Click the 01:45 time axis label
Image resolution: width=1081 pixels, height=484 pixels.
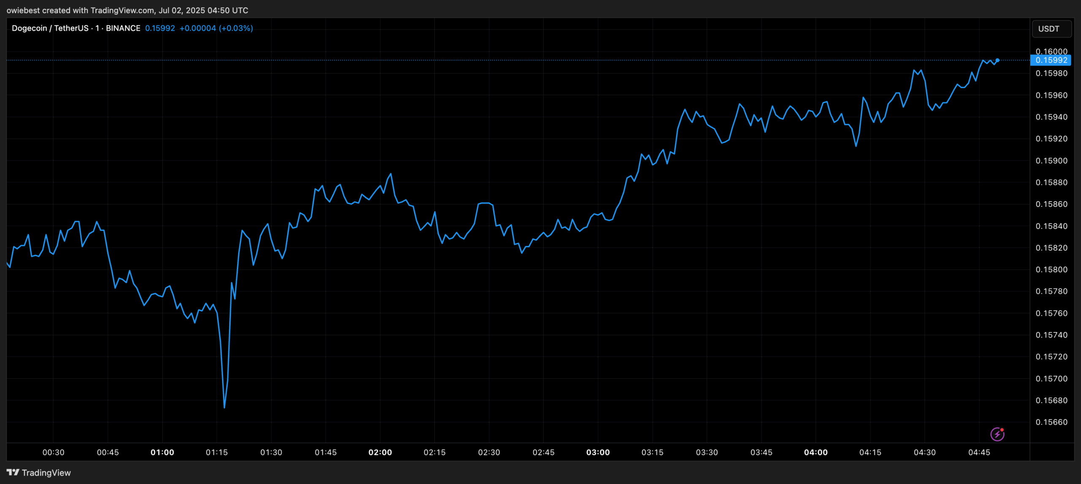326,452
